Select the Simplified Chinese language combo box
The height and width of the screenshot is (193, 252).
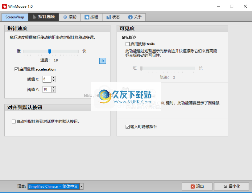point(55,187)
